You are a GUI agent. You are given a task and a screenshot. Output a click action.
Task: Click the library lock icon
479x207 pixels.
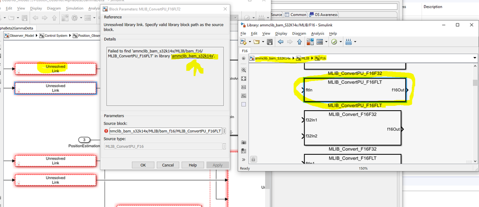[253, 159]
